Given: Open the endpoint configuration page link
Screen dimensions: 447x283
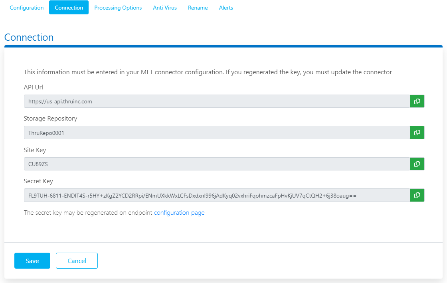Looking at the screenshot, I should [x=179, y=212].
